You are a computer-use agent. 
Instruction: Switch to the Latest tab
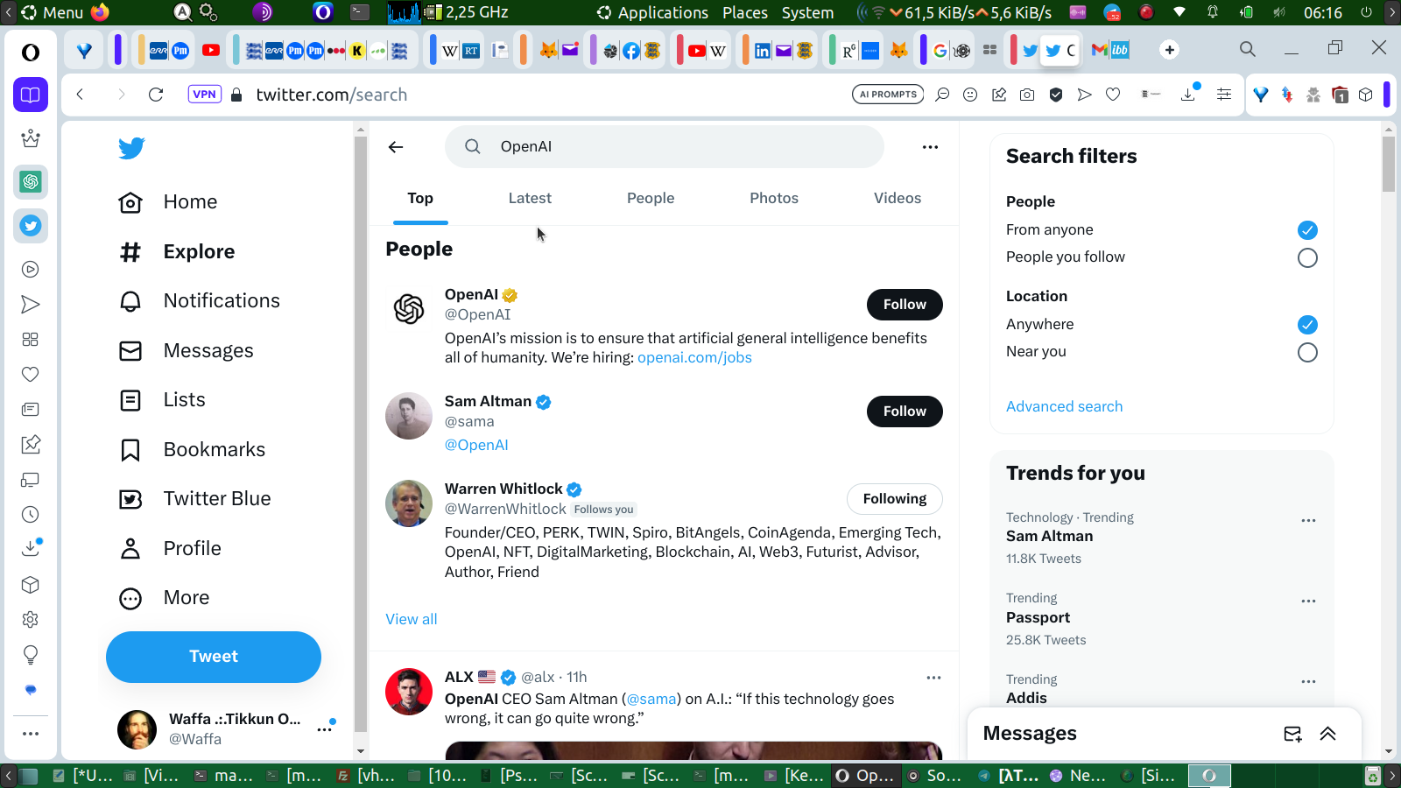(530, 199)
